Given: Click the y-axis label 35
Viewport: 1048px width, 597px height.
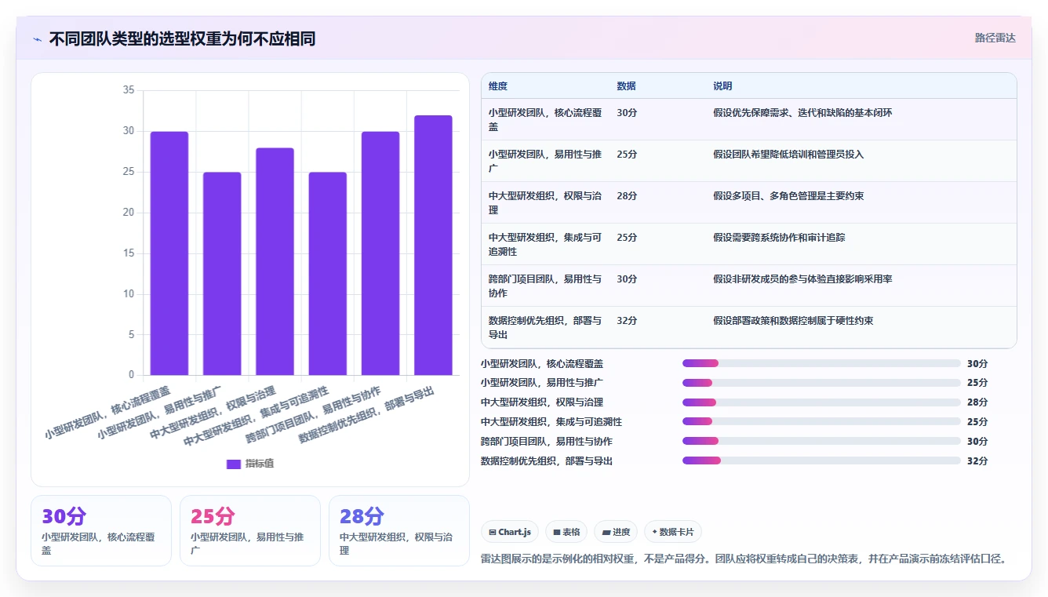Looking at the screenshot, I should (x=129, y=90).
